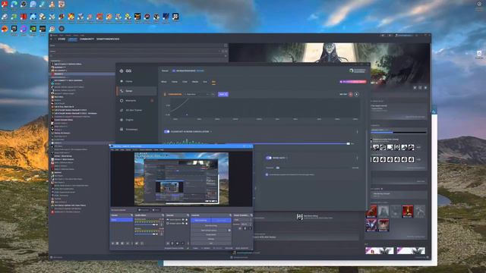Adjust the noise cancellation strength slider handle

(348, 143)
